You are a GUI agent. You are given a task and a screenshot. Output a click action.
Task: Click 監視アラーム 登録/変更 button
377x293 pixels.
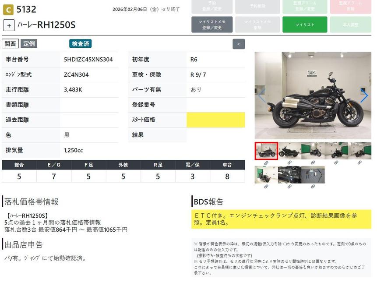303,6
